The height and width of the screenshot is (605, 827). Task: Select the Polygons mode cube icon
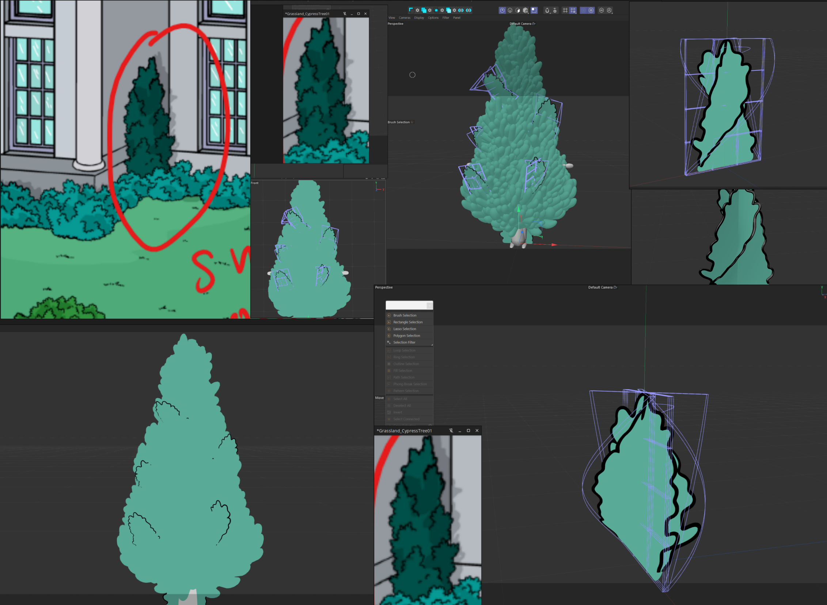coord(518,10)
